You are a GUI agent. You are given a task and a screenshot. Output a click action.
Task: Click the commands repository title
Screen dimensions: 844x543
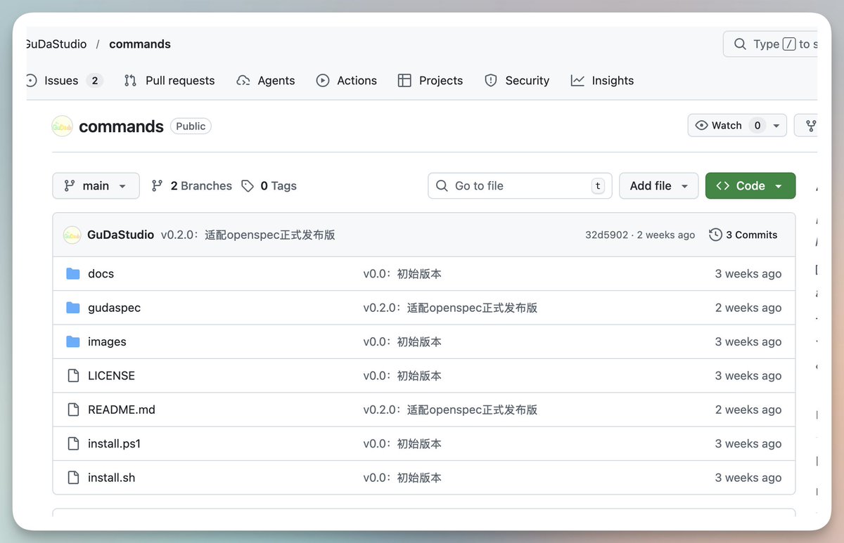coord(121,126)
